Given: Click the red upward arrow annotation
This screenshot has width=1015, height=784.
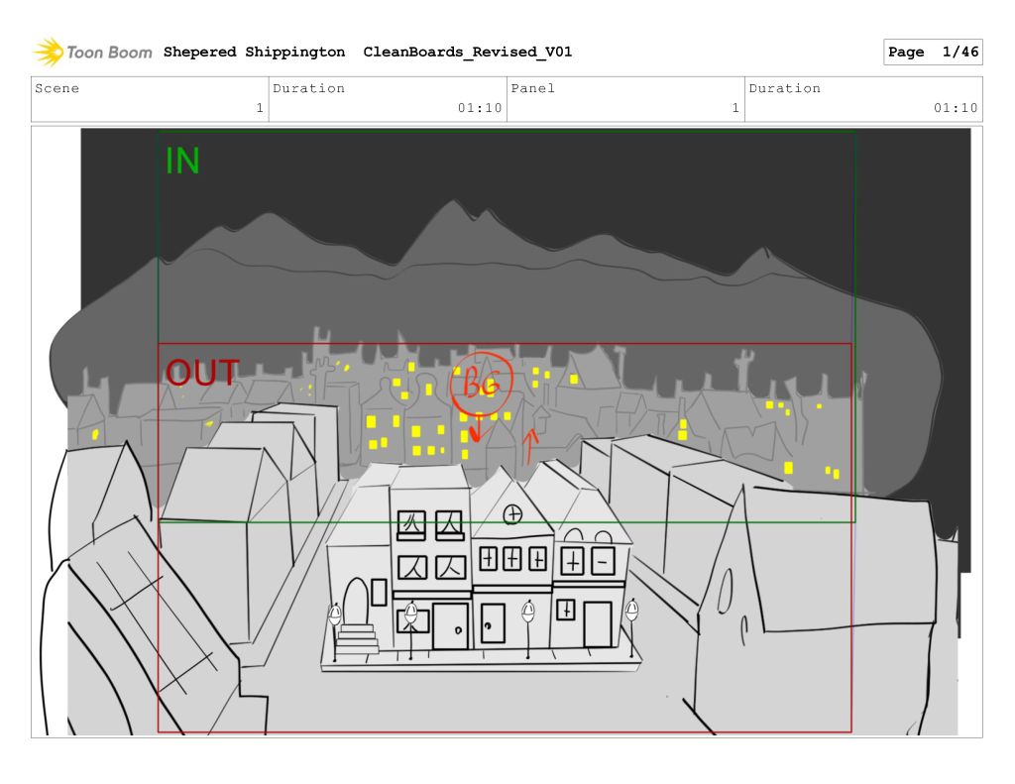Looking at the screenshot, I should pyautogui.click(x=529, y=445).
